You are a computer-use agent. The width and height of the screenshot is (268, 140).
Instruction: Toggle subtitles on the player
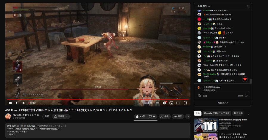pyautogui.click(x=158, y=103)
